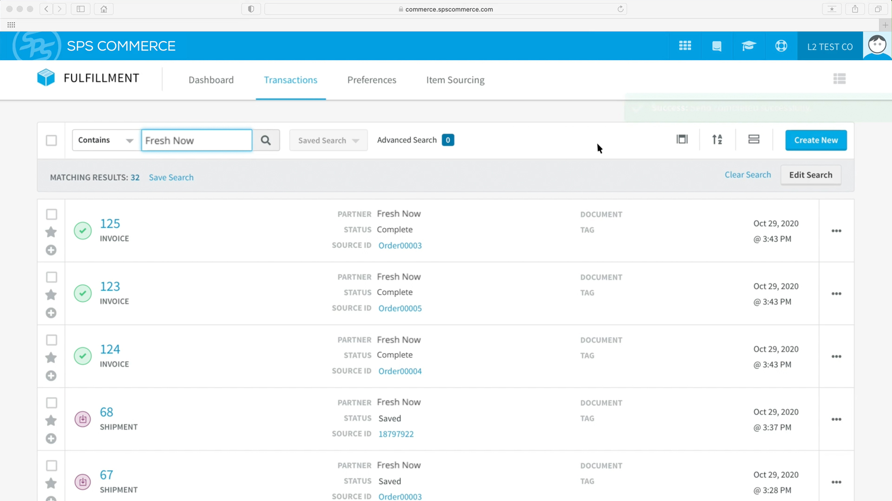Open L2 TEST CO account menu
Viewport: 892px width, 501px height.
click(830, 46)
